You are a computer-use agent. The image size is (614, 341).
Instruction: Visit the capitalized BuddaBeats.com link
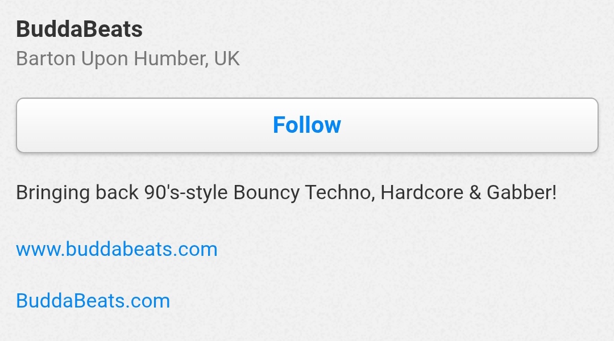tap(93, 300)
